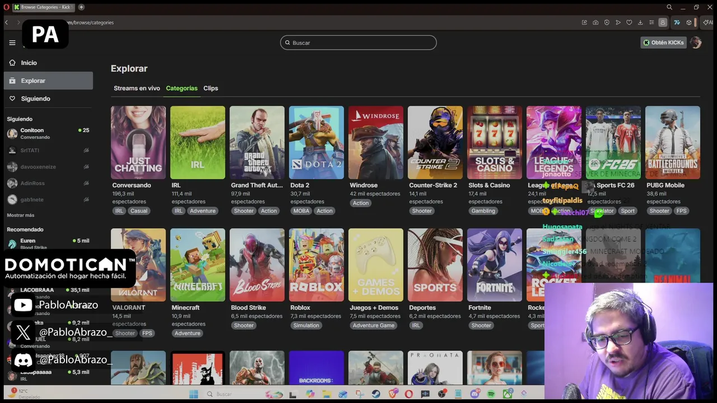The image size is (717, 403).
Task: Go to Inicio in sidebar
Action: tap(48, 63)
